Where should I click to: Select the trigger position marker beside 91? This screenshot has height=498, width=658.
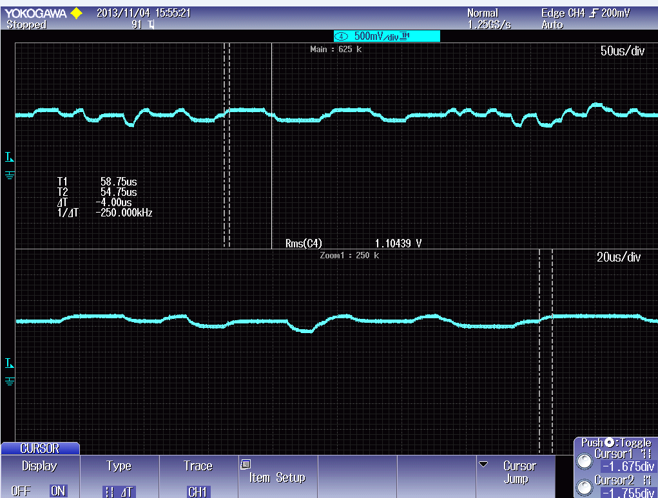pos(151,24)
